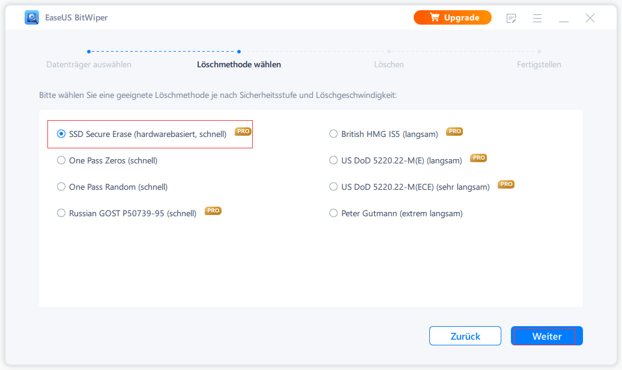Image resolution: width=622 pixels, height=370 pixels.
Task: Click the orange Upgrade button
Action: 452,18
